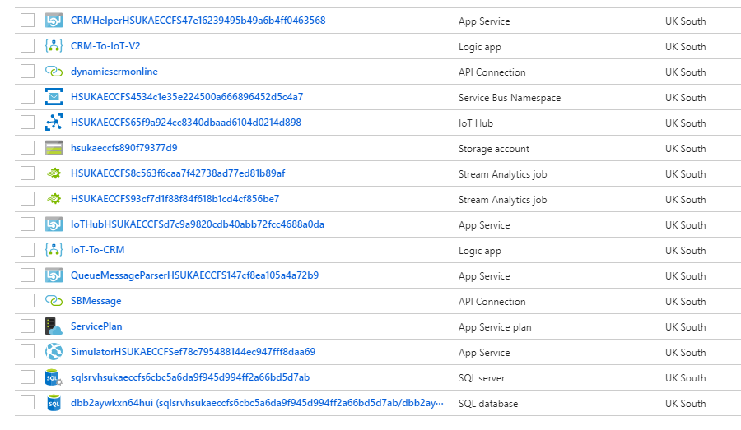Image resolution: width=741 pixels, height=430 pixels.
Task: Check the SQL server row checkbox
Action: pos(27,377)
